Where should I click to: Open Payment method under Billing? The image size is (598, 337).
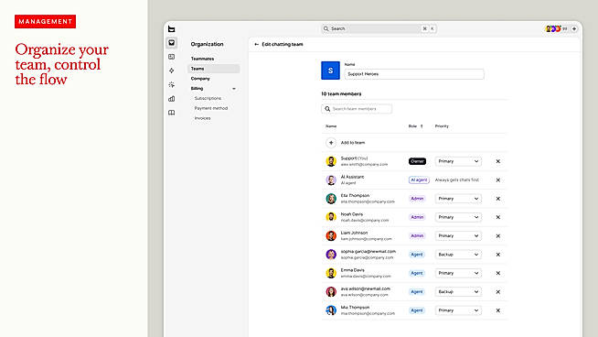[211, 108]
